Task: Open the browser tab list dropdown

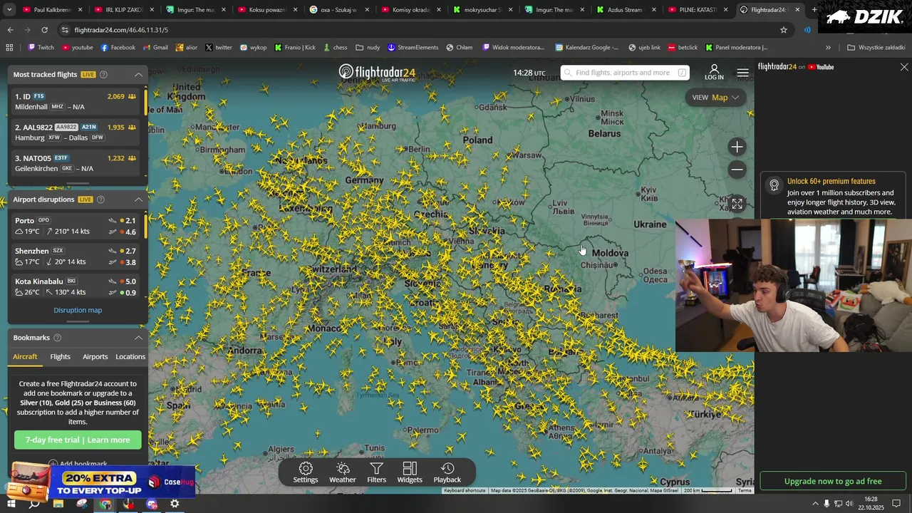Action: [x=9, y=10]
